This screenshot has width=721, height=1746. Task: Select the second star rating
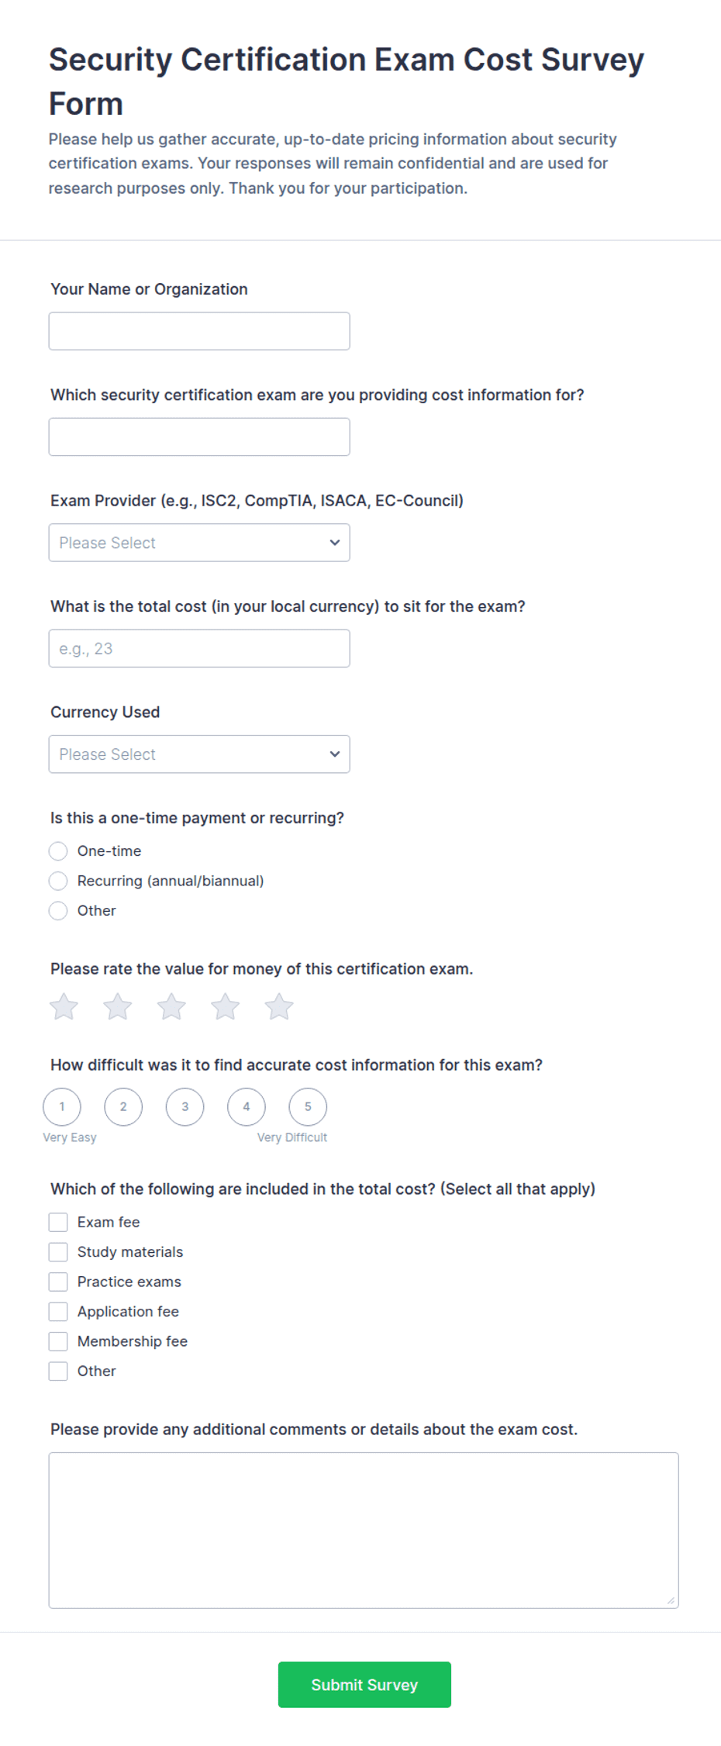118,1006
